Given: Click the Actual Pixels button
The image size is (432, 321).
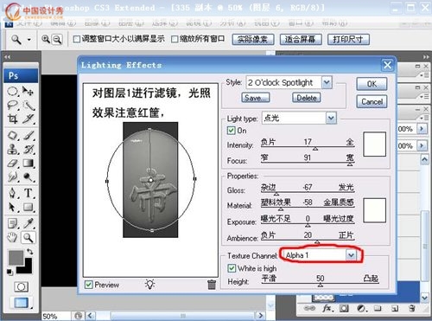Looking at the screenshot, I should point(253,39).
